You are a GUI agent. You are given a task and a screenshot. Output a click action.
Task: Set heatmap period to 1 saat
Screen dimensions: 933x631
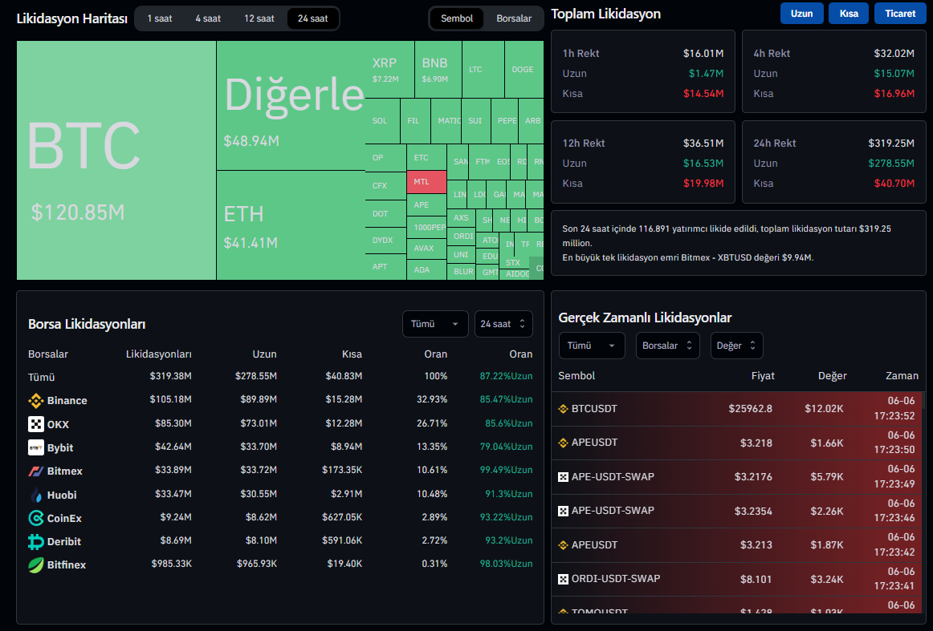[x=160, y=18]
